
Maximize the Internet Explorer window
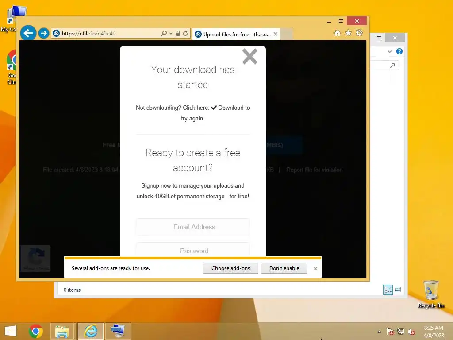(341, 21)
